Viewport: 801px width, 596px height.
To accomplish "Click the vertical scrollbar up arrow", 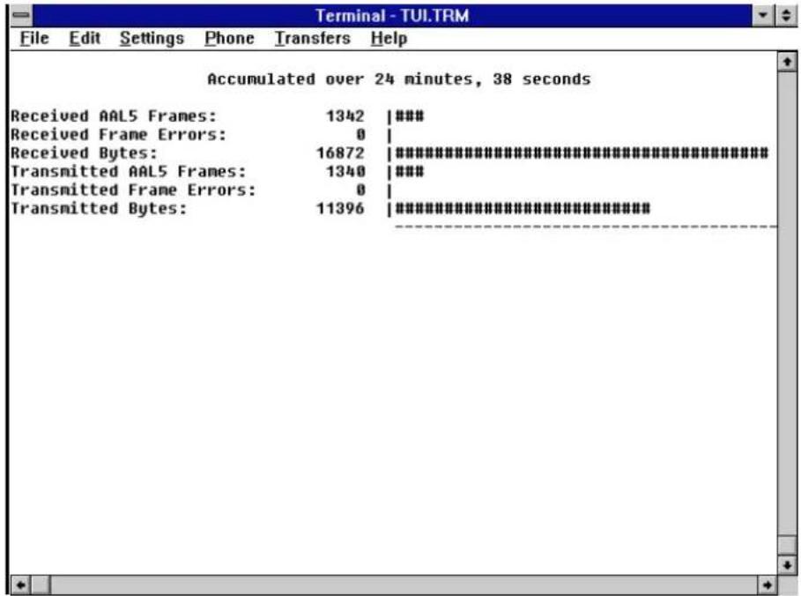I will (787, 62).
